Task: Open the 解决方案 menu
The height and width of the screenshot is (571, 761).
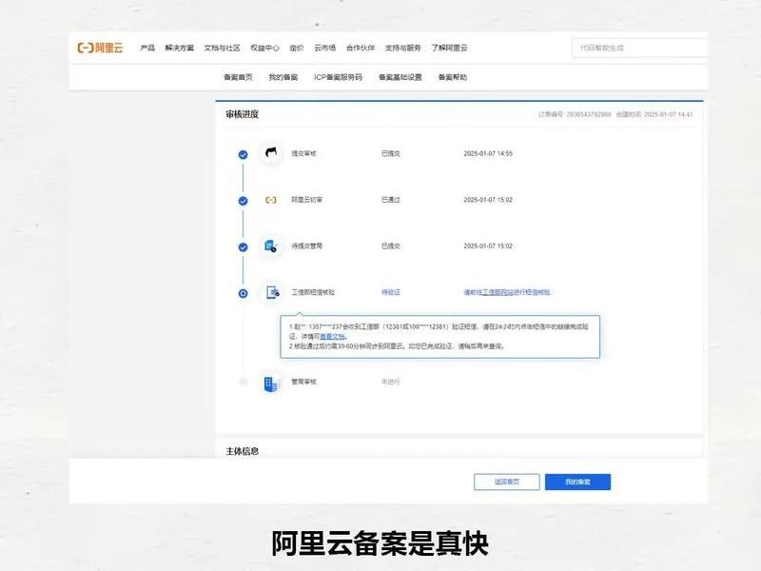Action: click(x=179, y=48)
